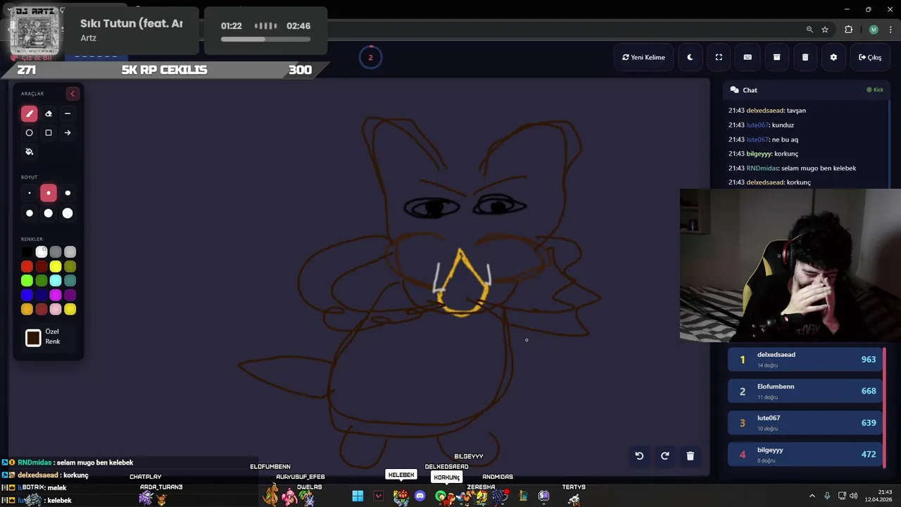The image size is (901, 507).
Task: Open the Windows Start menu
Action: (358, 496)
